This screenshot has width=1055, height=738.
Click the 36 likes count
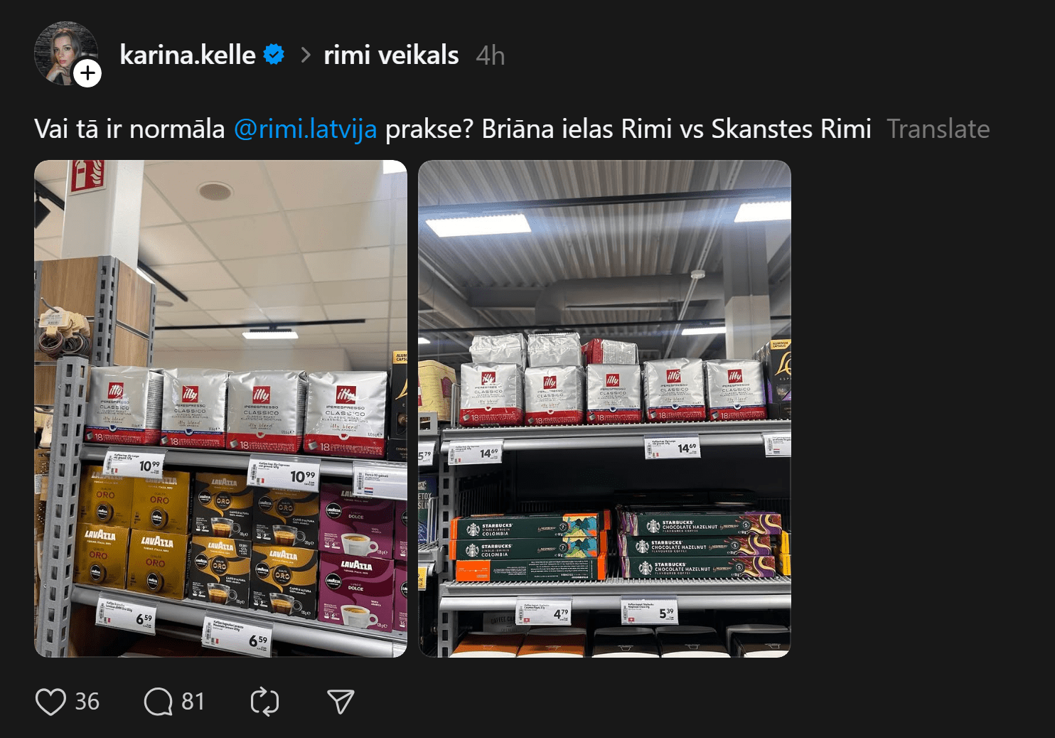87,702
